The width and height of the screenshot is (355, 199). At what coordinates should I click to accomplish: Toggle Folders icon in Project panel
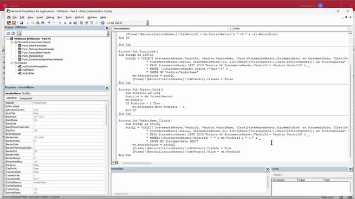(x=19, y=33)
